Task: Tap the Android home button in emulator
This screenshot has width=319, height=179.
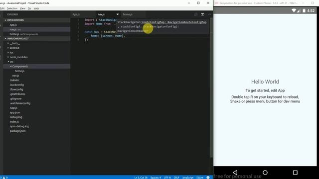Action: click(x=265, y=173)
